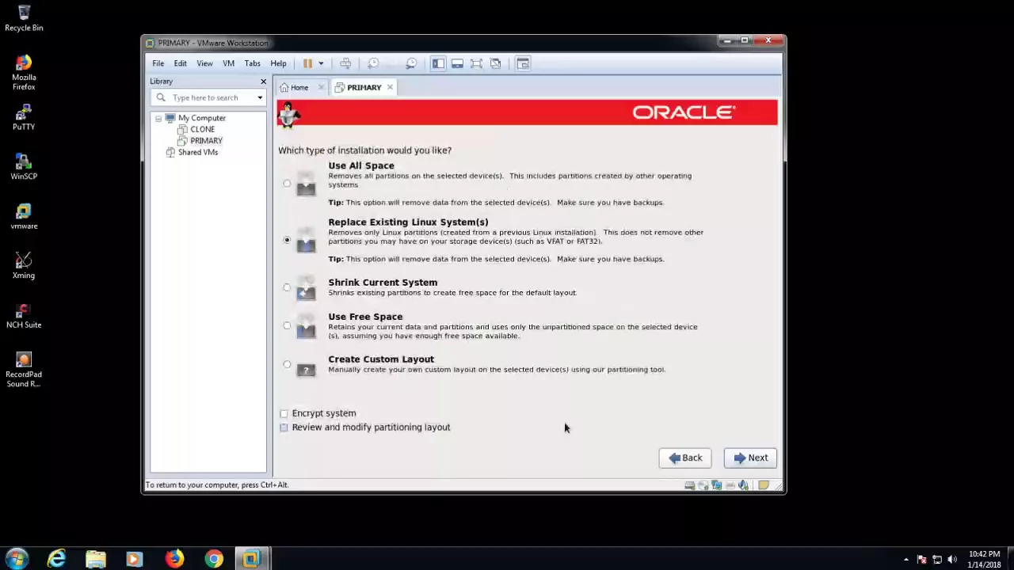Viewport: 1014px width, 570px height.
Task: Open Internet Explorer from the taskbar
Action: 56,559
